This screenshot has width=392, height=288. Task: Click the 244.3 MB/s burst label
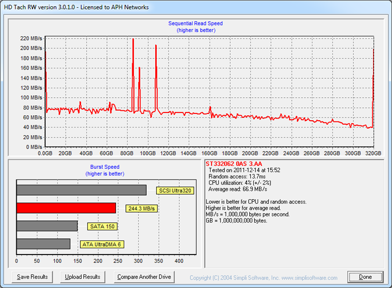point(142,209)
